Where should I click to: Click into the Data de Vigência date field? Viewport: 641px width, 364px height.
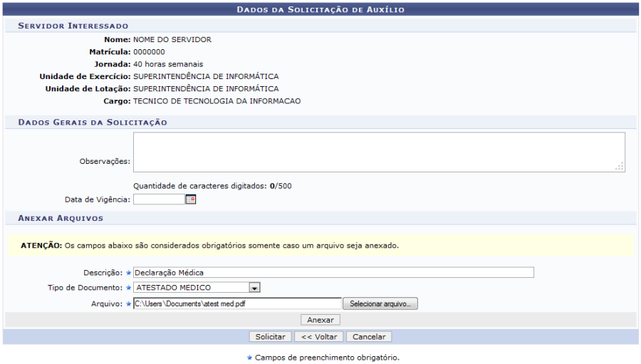(x=158, y=199)
